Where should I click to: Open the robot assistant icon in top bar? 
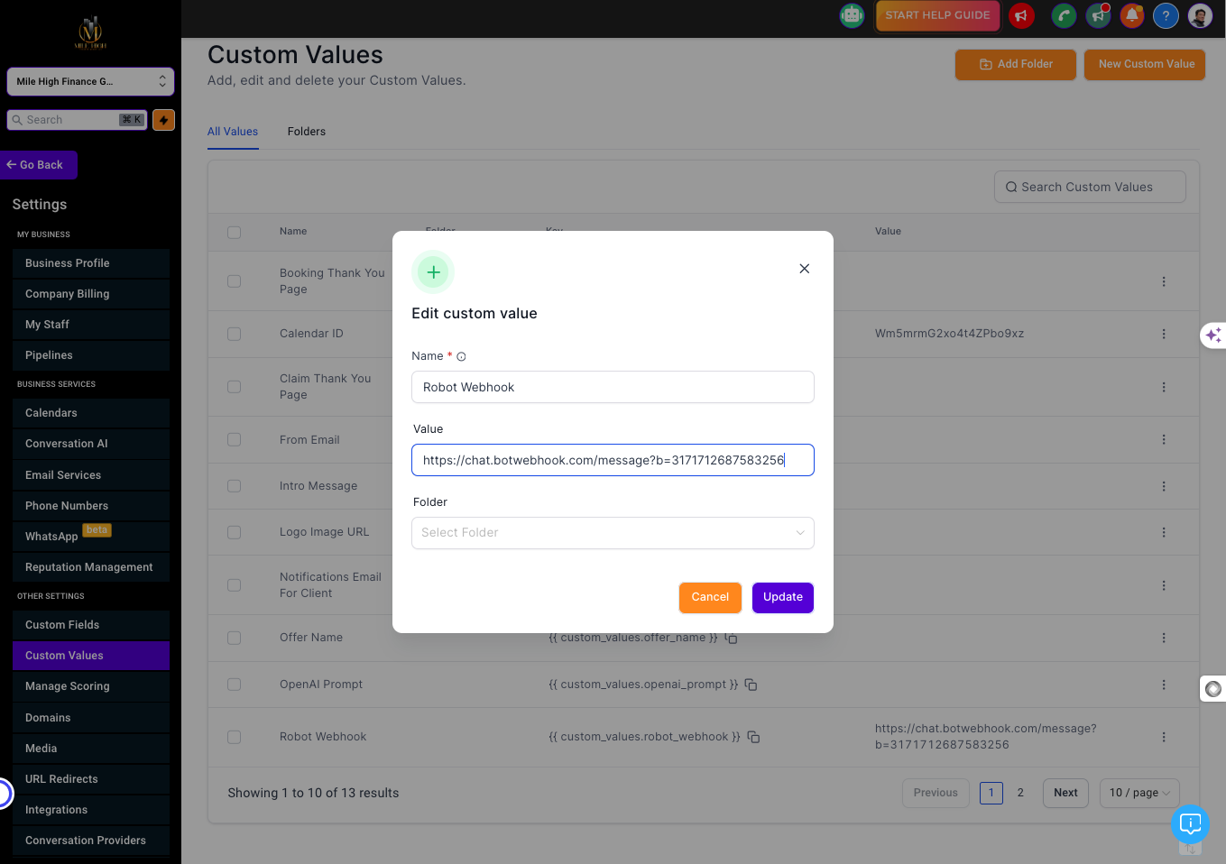pos(852,15)
